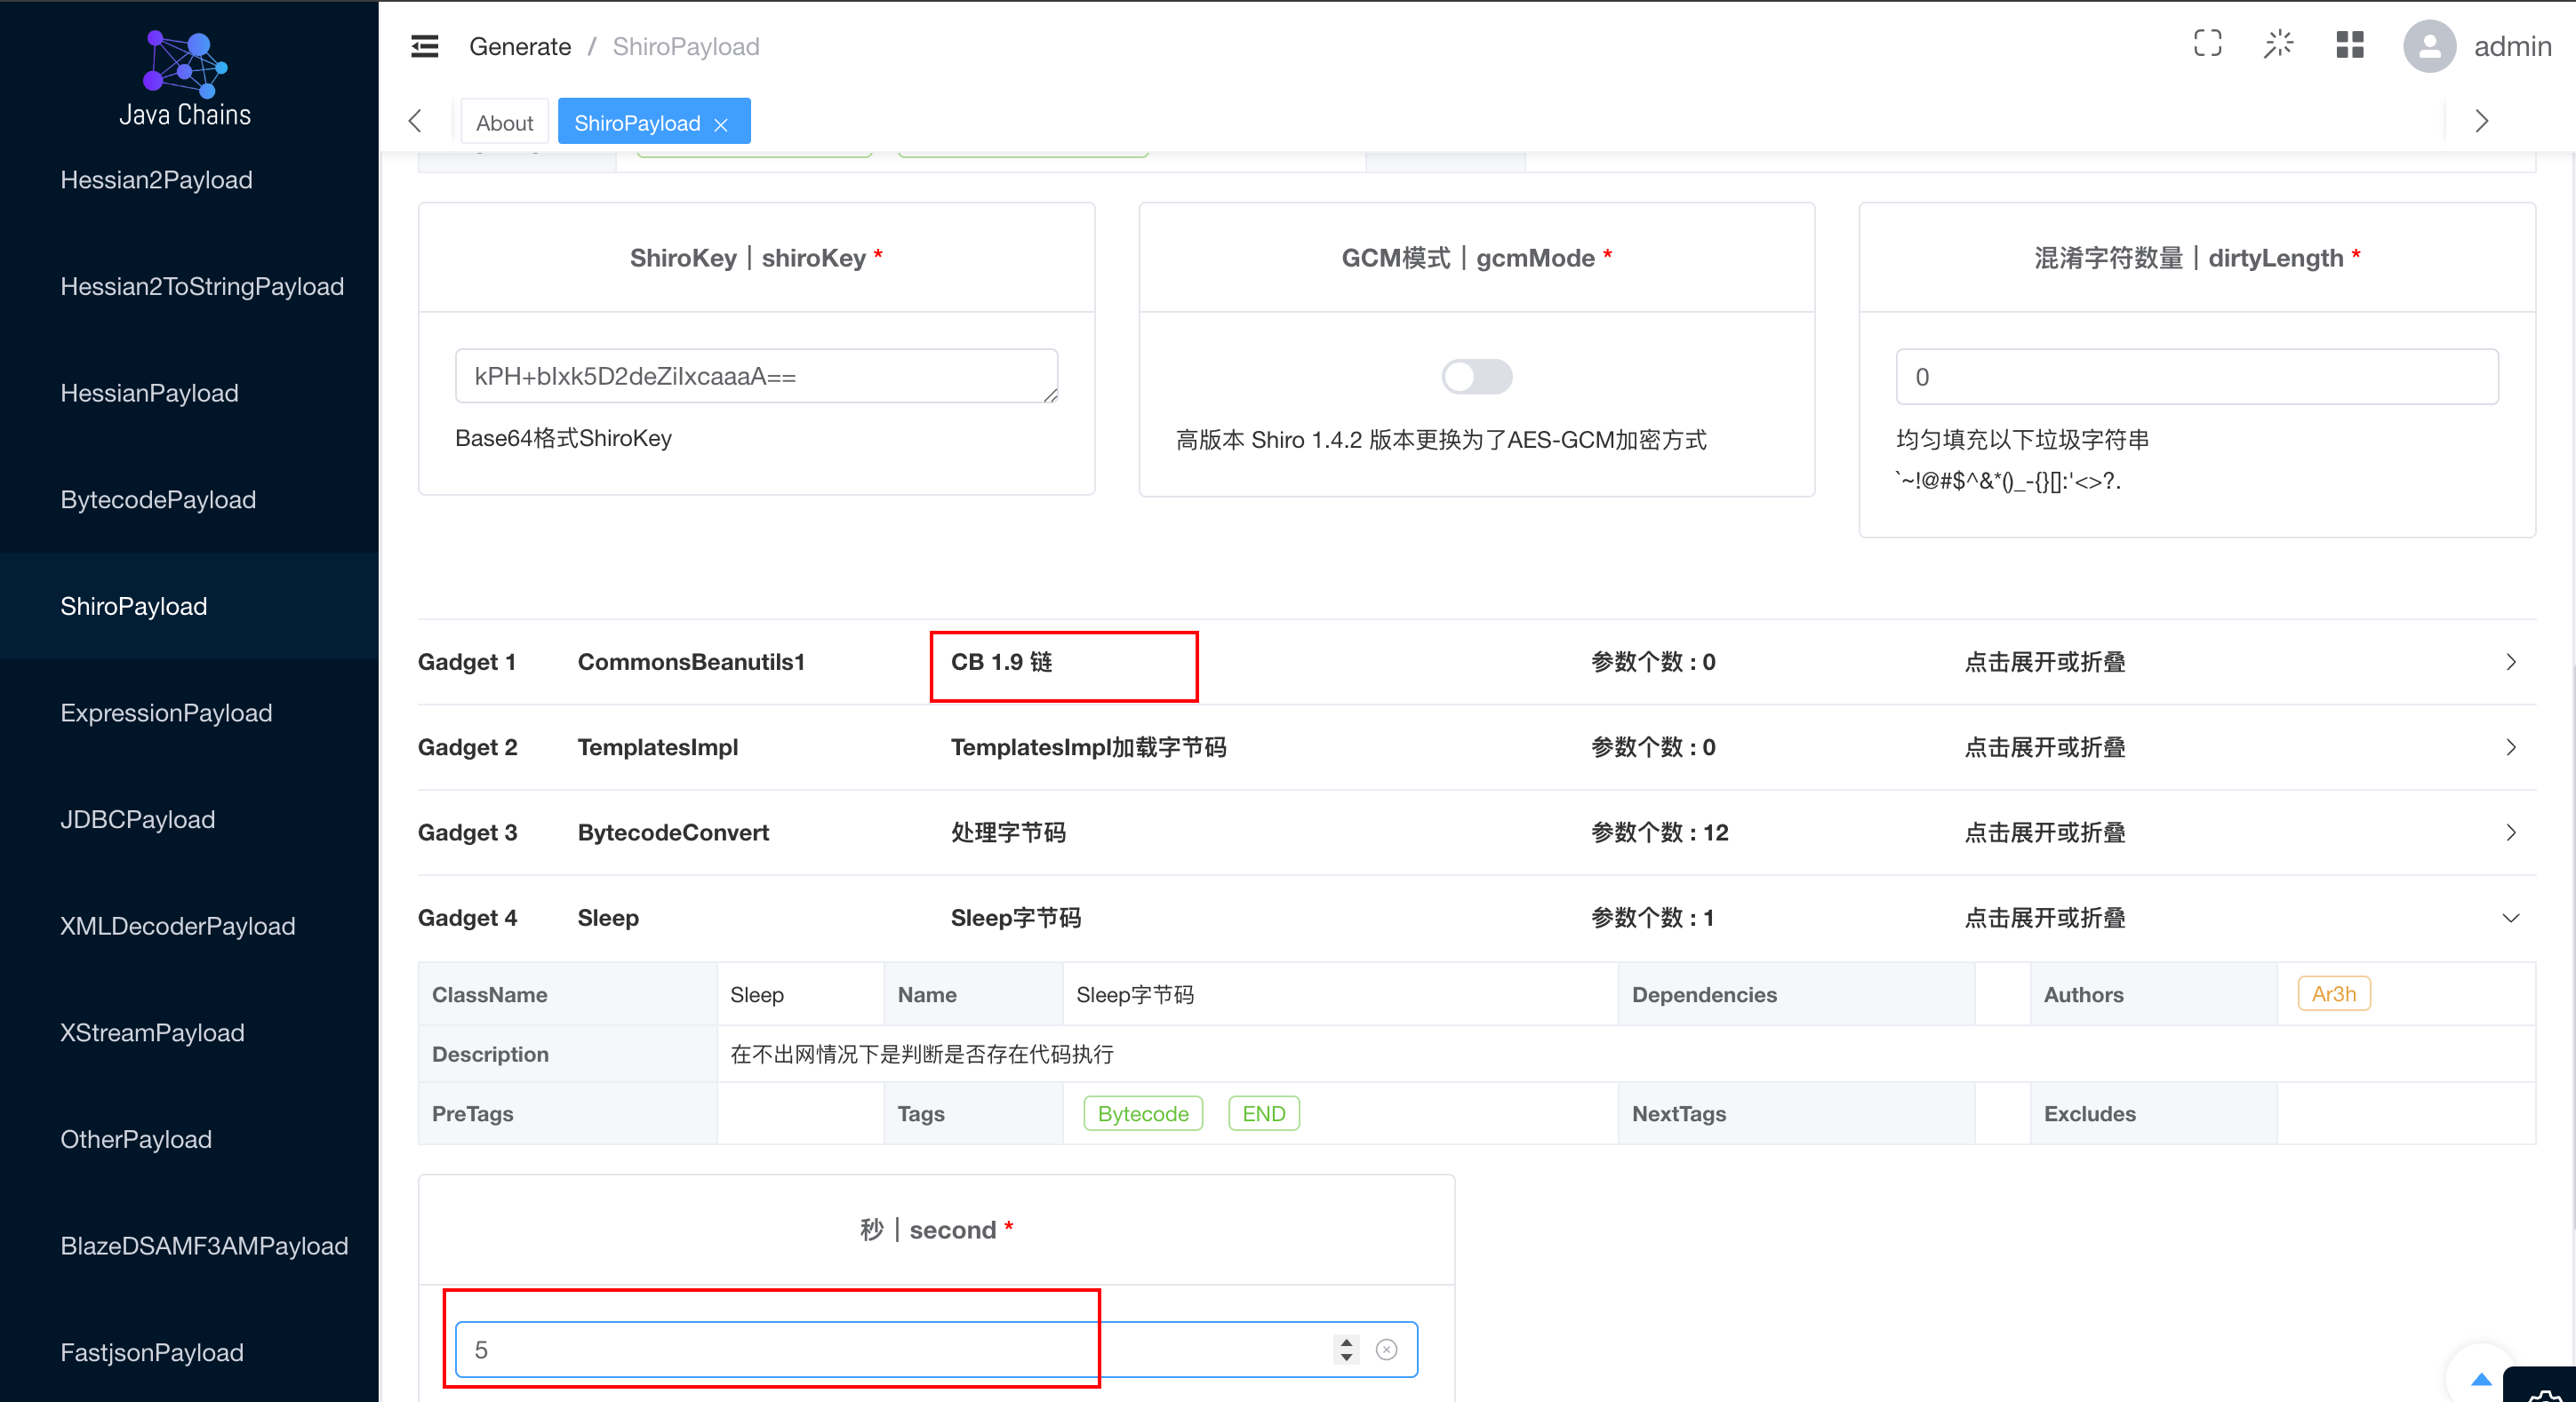Open BlazeDSAMF3AMPayload in the sidebar

pyautogui.click(x=189, y=1245)
